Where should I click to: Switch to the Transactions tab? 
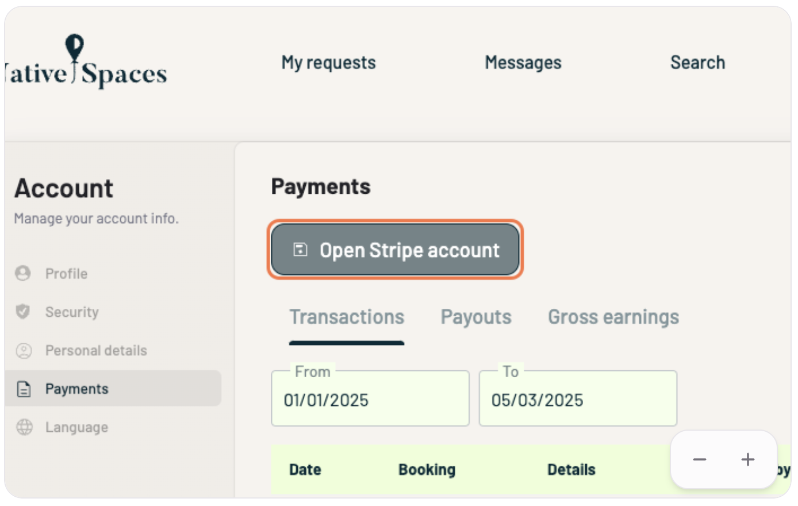(x=347, y=317)
